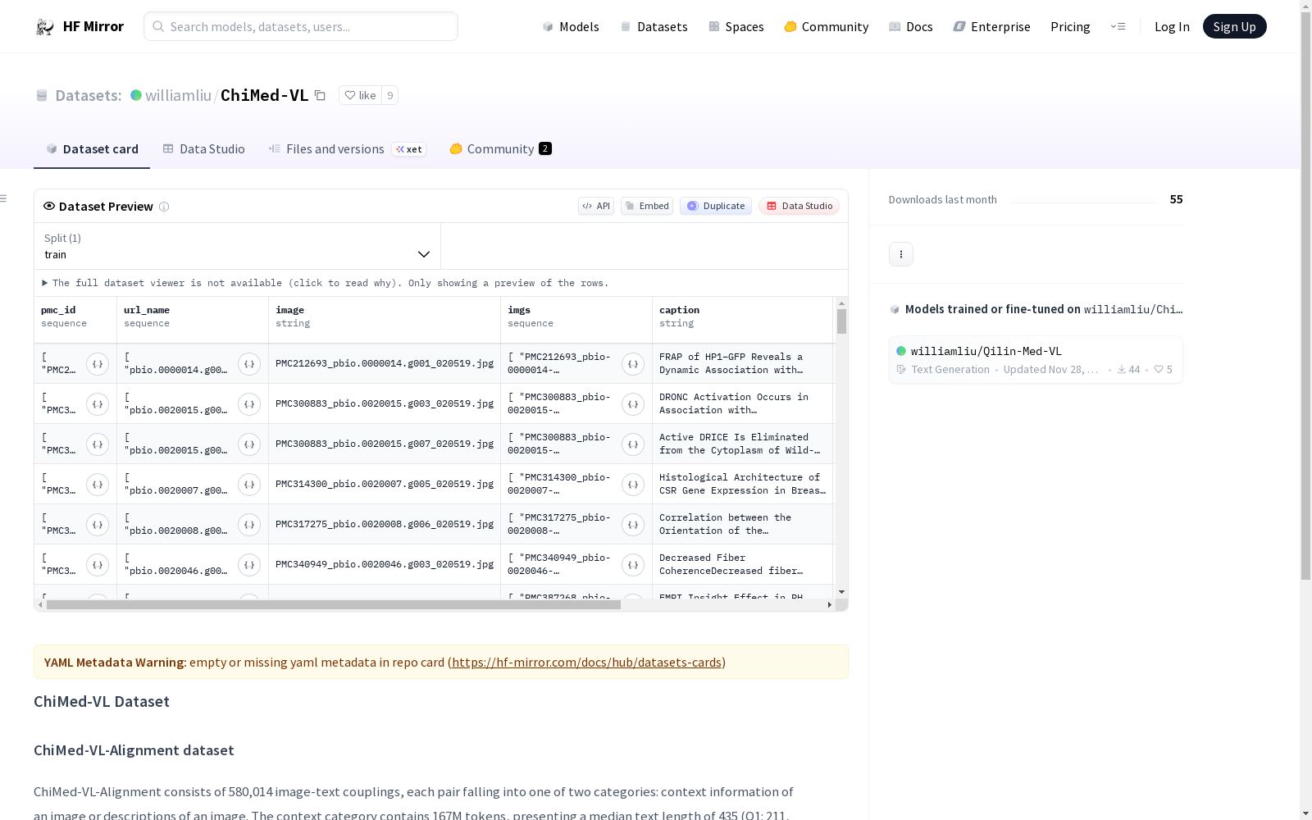The width and height of the screenshot is (1312, 820).
Task: Expand pmc_id cell in PMC314300 row
Action: [x=98, y=485]
